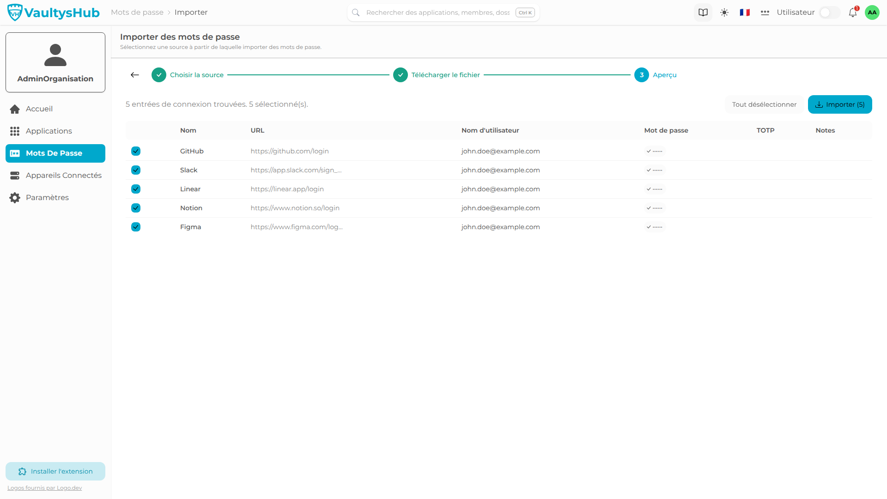Viewport: 887px width, 499px height.
Task: Click the GitHub masked password badge
Action: pyautogui.click(x=655, y=151)
